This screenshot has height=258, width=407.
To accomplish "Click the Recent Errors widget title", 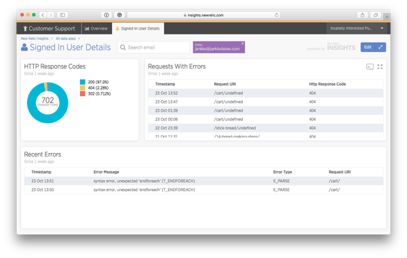I will click(43, 154).
